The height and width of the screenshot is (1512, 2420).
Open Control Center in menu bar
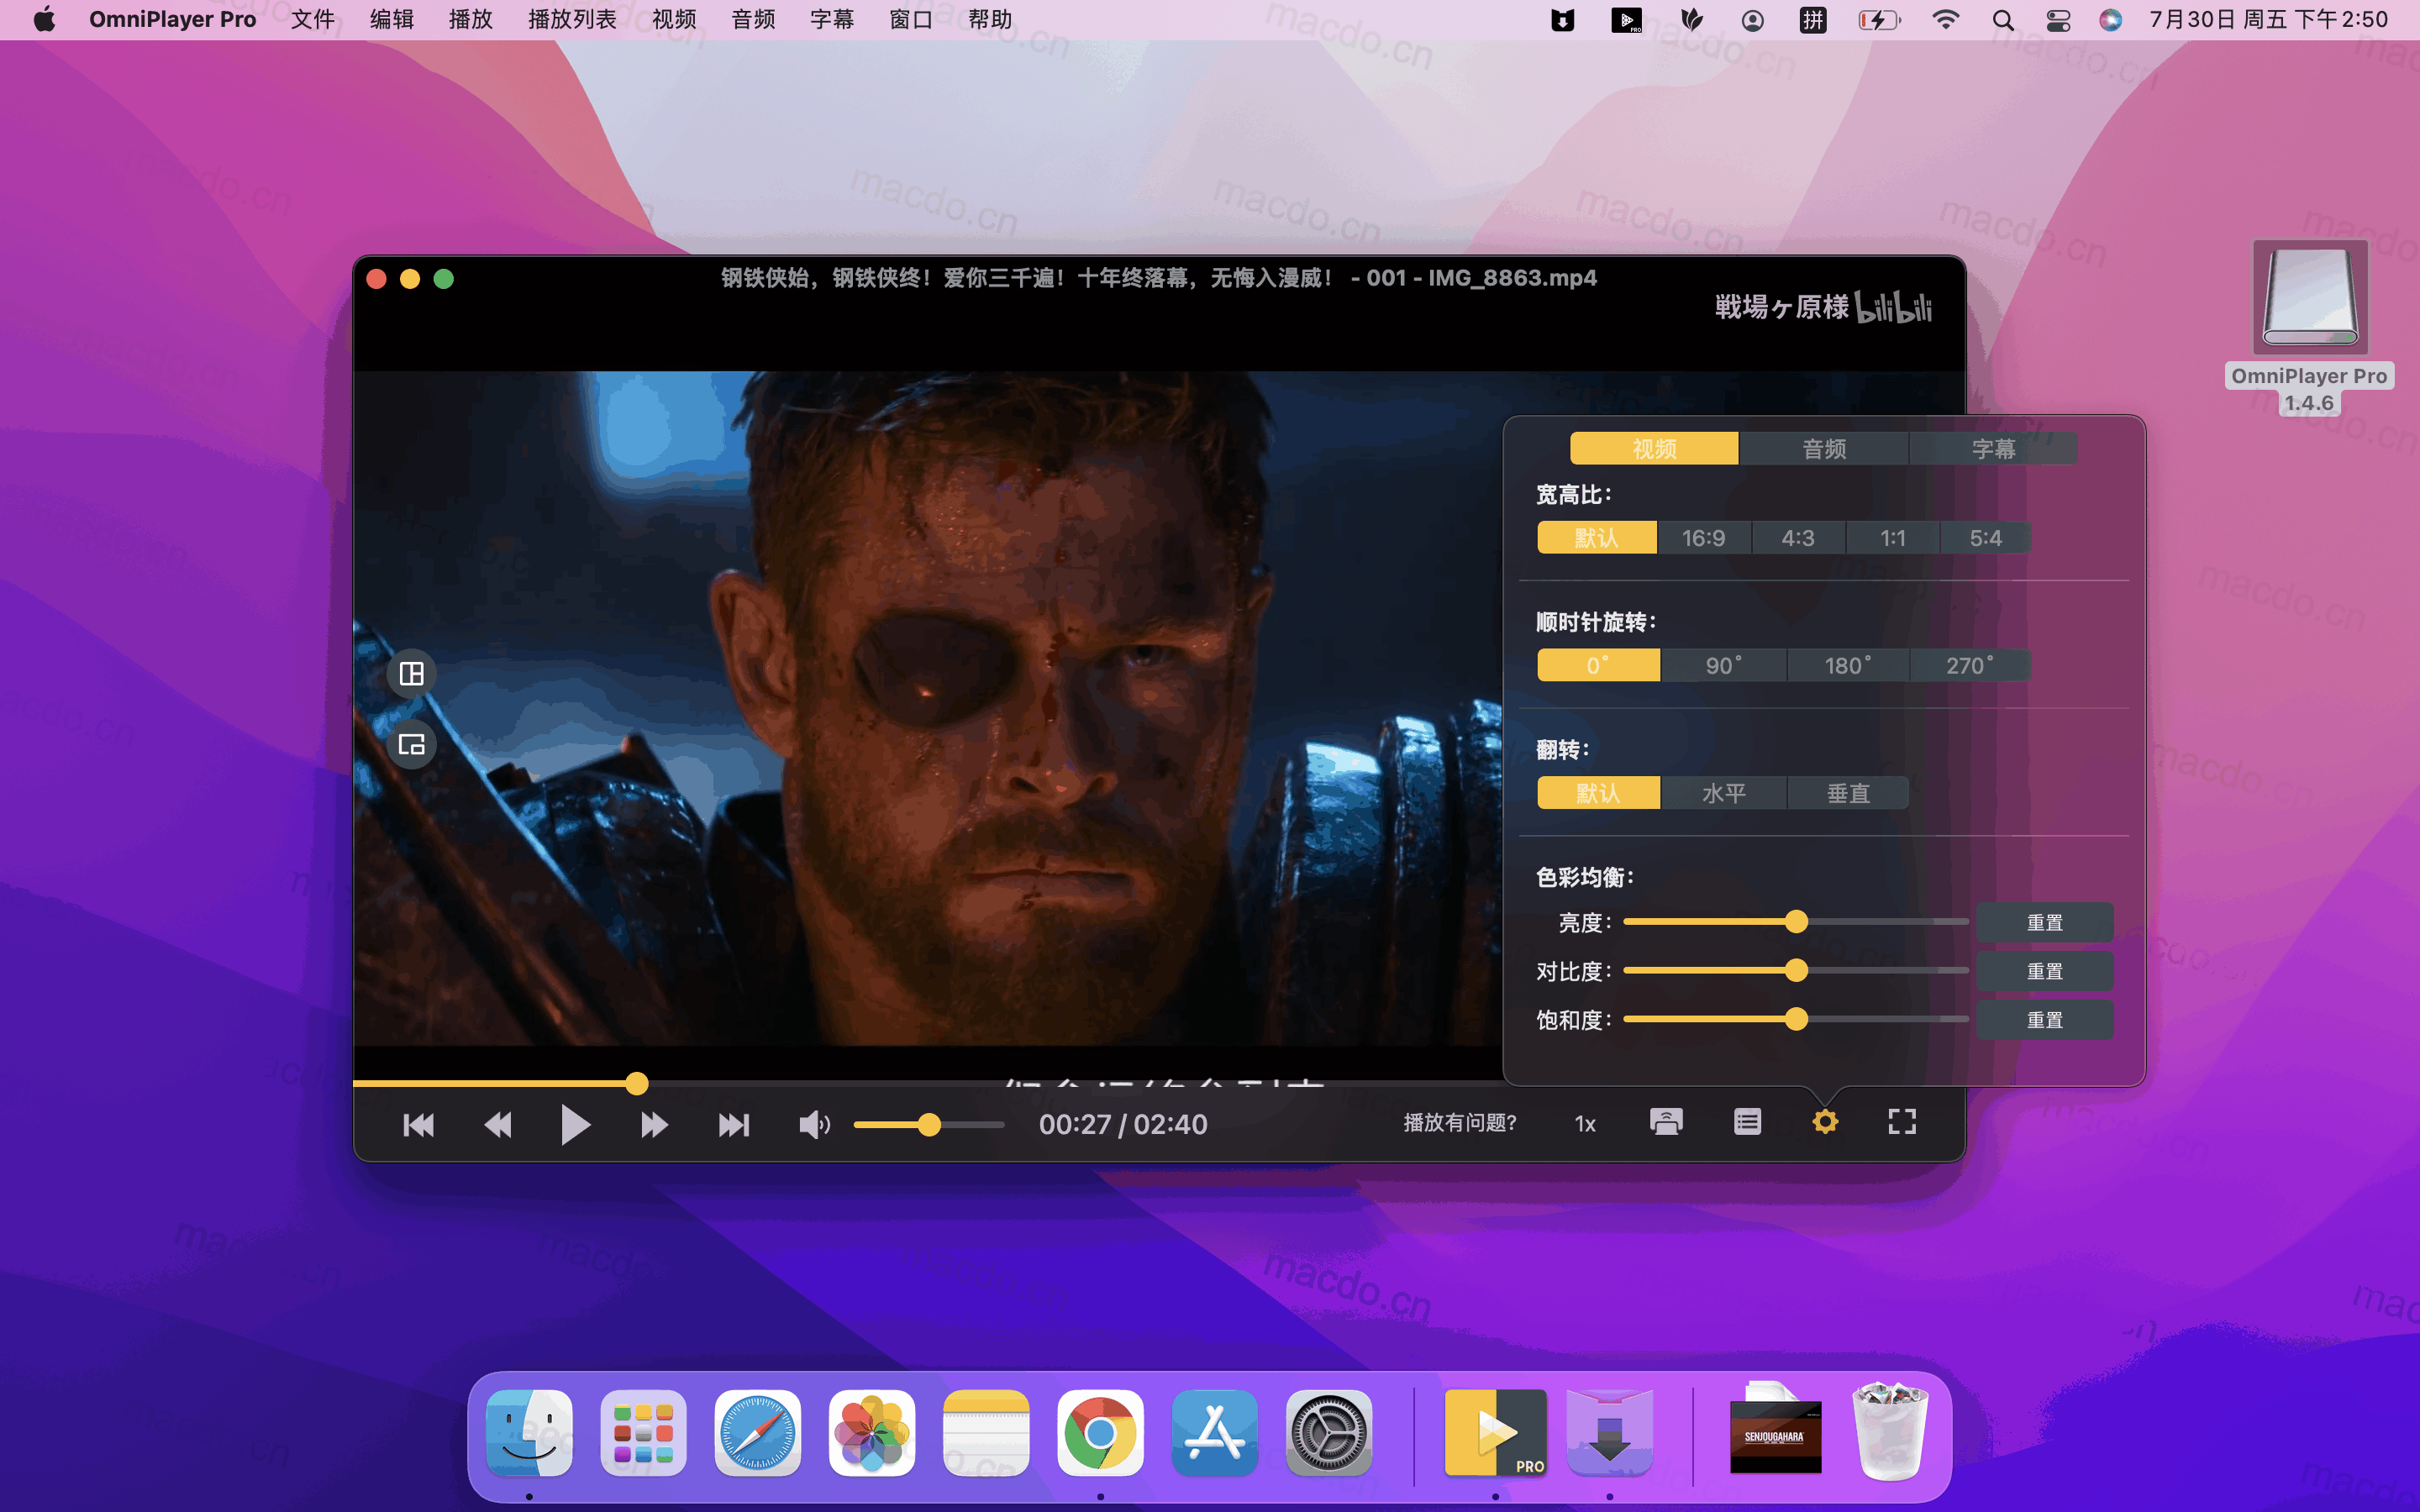pyautogui.click(x=2057, y=20)
